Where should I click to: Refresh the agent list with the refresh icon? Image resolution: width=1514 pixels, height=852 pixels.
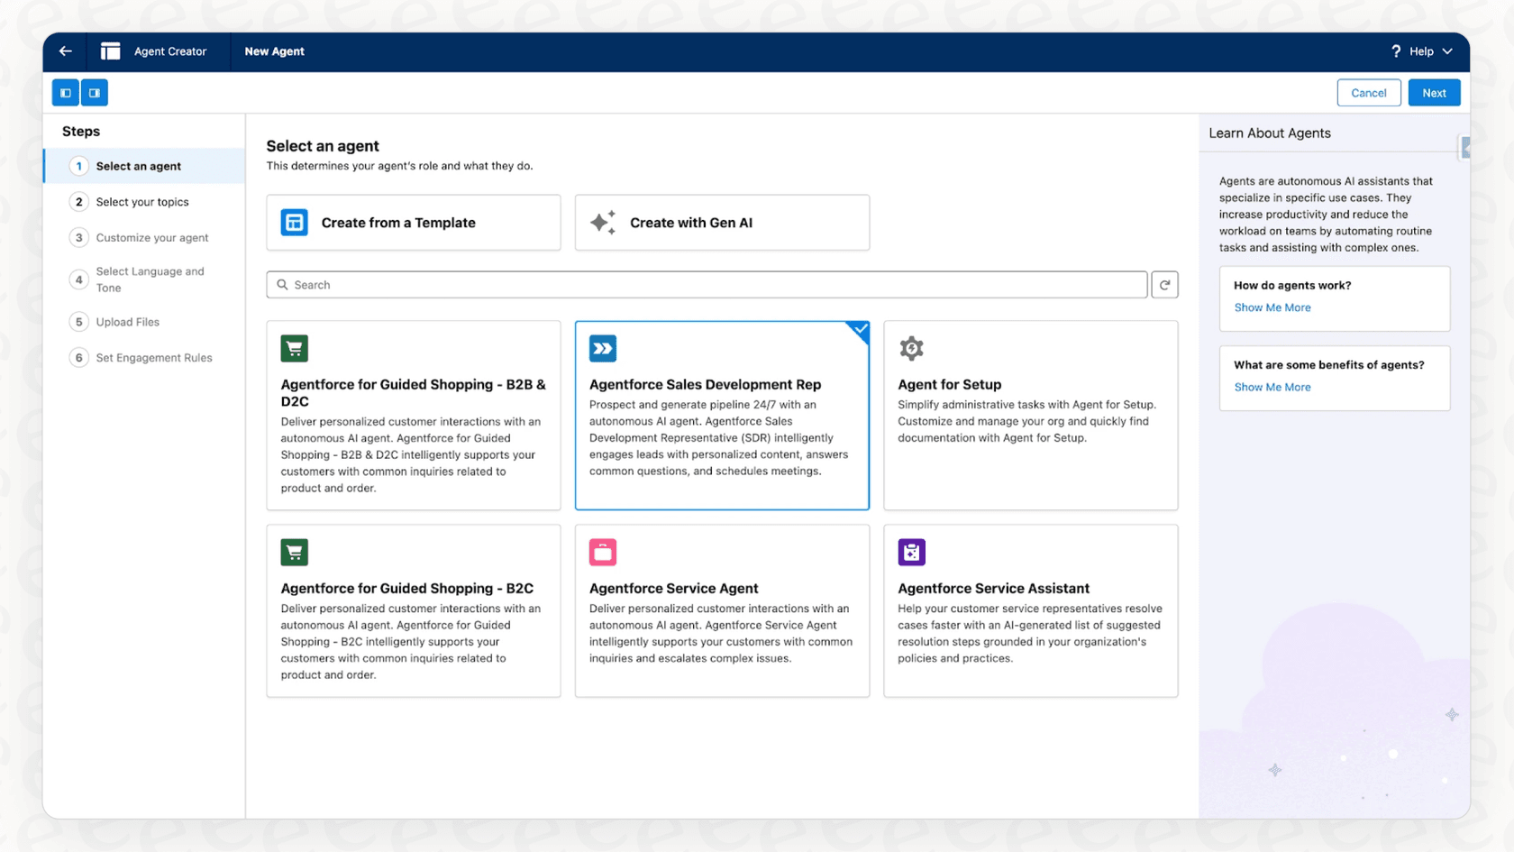pyautogui.click(x=1164, y=284)
